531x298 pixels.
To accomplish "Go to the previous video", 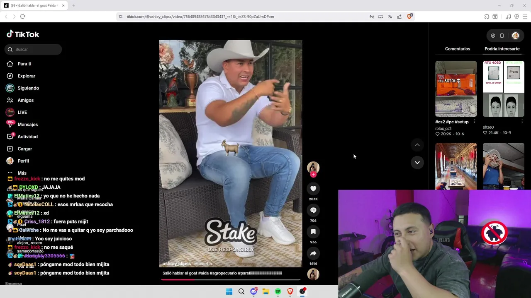I will coord(417,145).
